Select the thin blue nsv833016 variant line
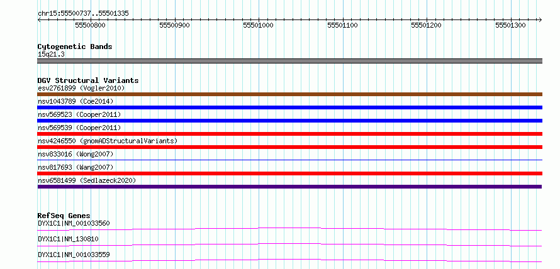The width and height of the screenshot is (560, 269). (x=289, y=160)
